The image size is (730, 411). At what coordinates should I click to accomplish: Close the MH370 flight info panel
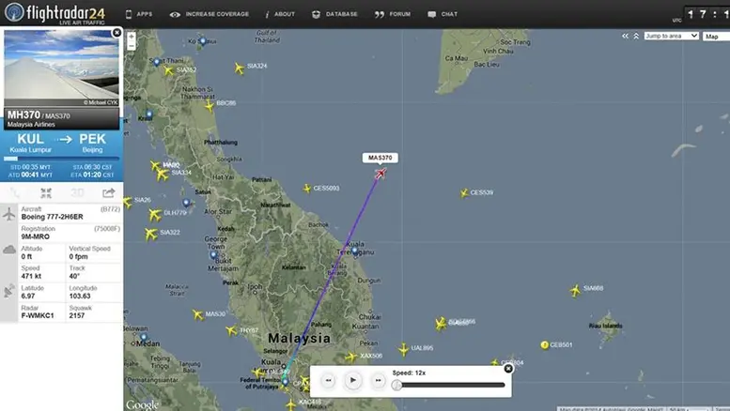116,33
